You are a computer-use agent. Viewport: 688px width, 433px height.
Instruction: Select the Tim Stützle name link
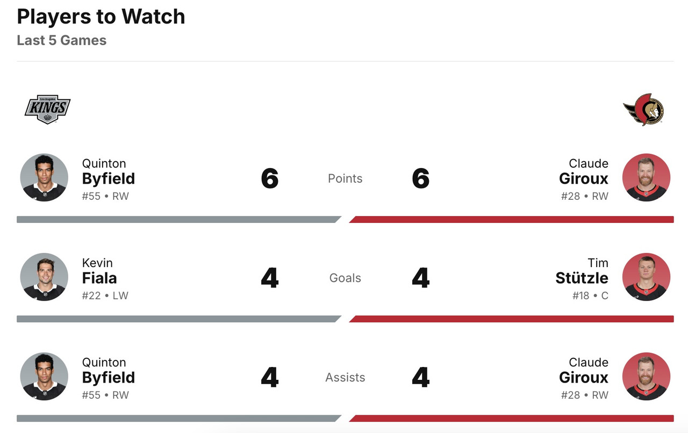click(x=582, y=271)
